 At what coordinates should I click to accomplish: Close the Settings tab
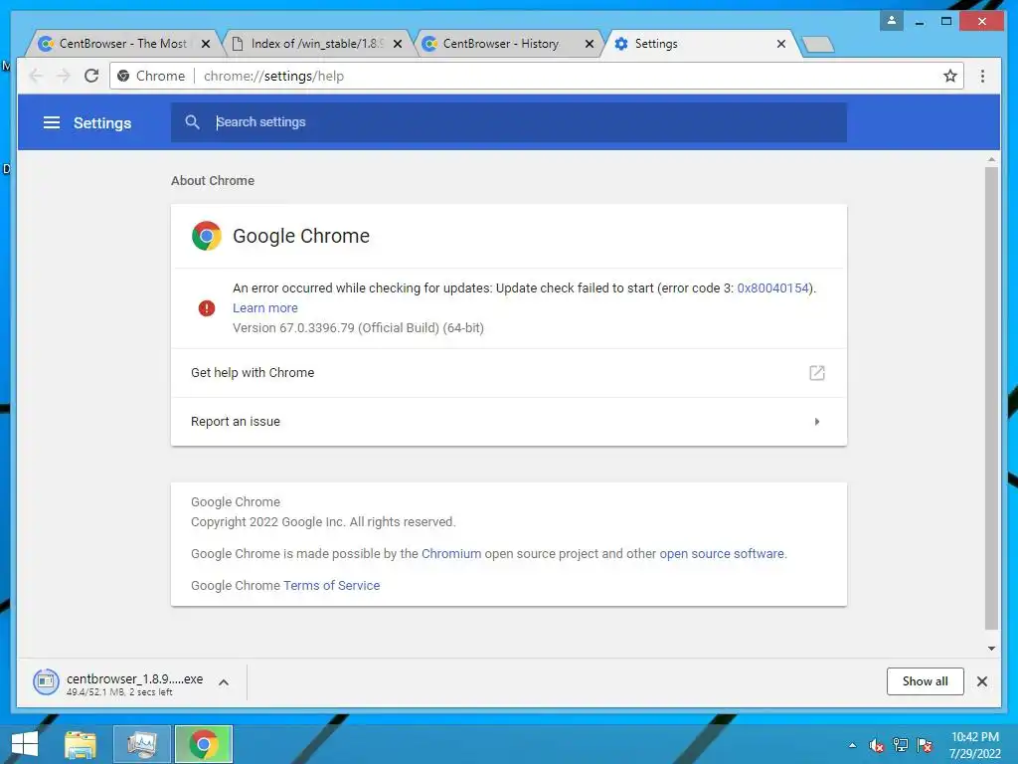click(781, 44)
